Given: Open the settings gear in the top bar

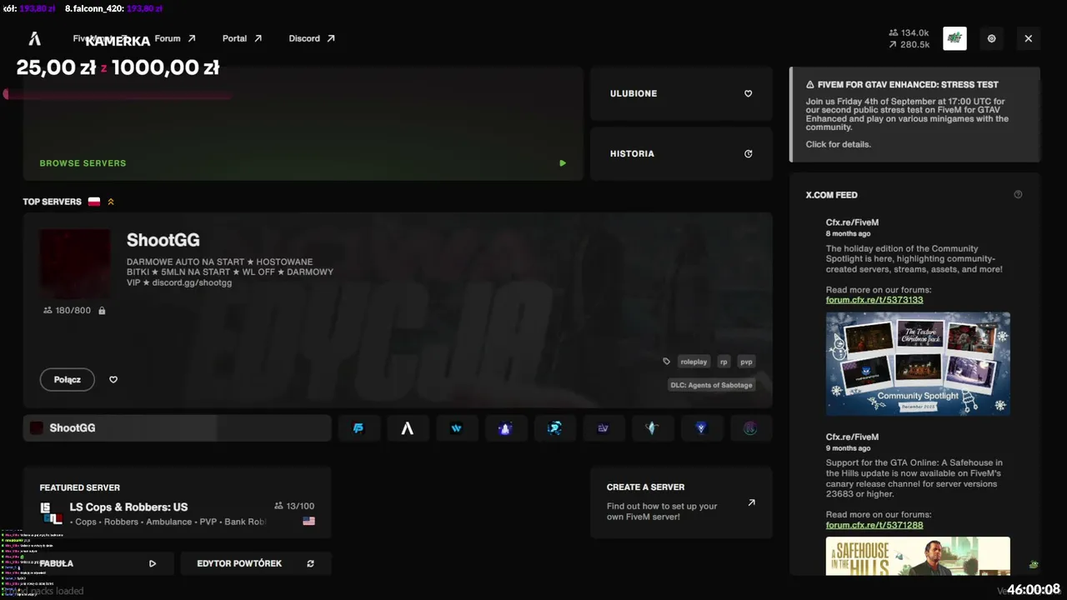Looking at the screenshot, I should pyautogui.click(x=991, y=38).
